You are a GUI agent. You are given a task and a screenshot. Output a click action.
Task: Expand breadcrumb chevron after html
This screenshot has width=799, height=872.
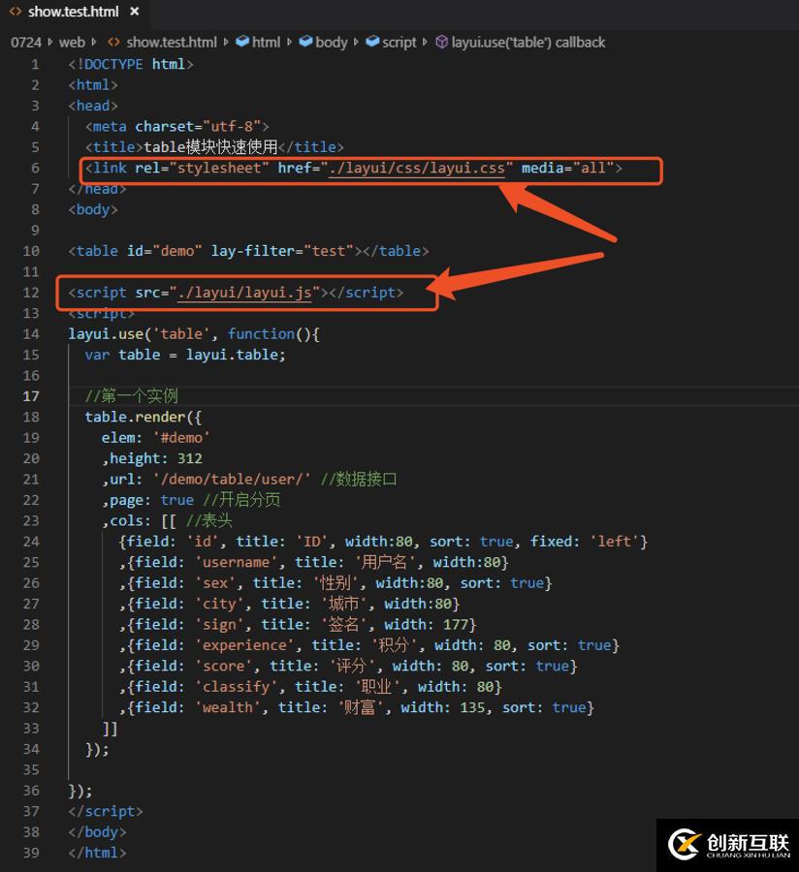pos(289,43)
